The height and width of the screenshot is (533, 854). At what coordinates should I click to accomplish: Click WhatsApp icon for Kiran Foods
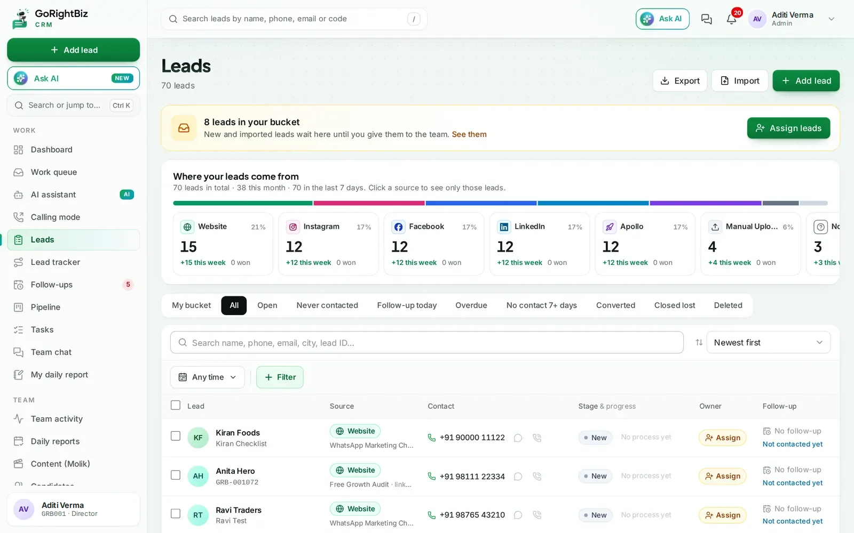tap(518, 438)
